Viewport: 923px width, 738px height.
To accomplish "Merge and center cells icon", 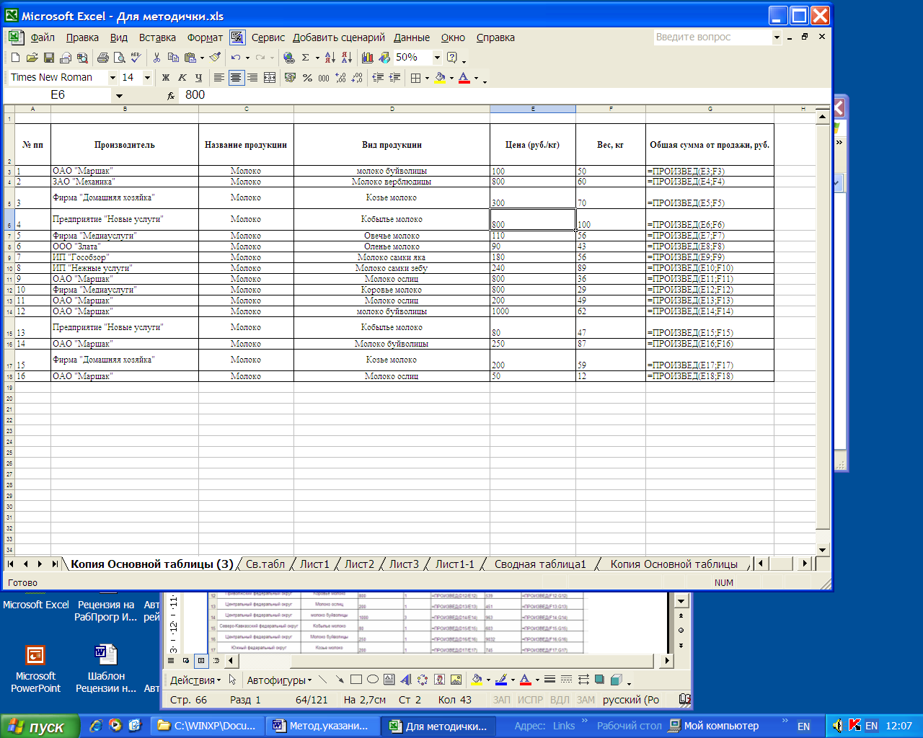I will (270, 78).
